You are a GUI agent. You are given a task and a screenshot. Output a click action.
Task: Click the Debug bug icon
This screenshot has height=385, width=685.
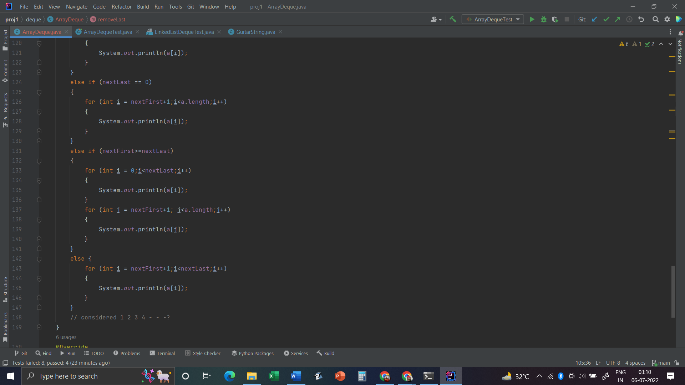(543, 20)
